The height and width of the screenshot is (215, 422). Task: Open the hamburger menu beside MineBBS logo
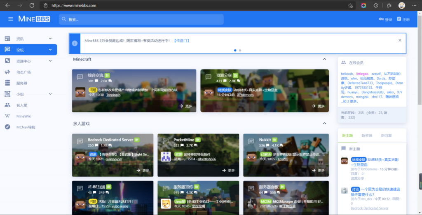10,19
